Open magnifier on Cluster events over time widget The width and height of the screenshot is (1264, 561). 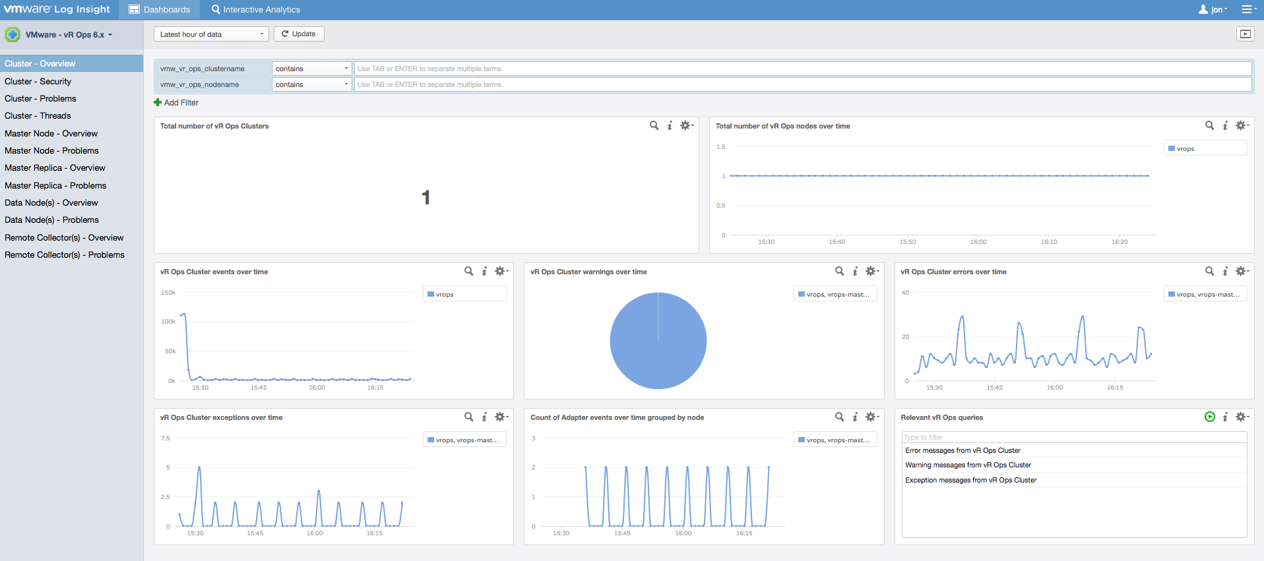pos(468,271)
